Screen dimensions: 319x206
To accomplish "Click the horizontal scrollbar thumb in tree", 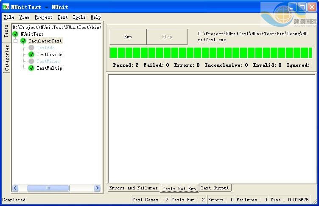I will click(48, 188).
